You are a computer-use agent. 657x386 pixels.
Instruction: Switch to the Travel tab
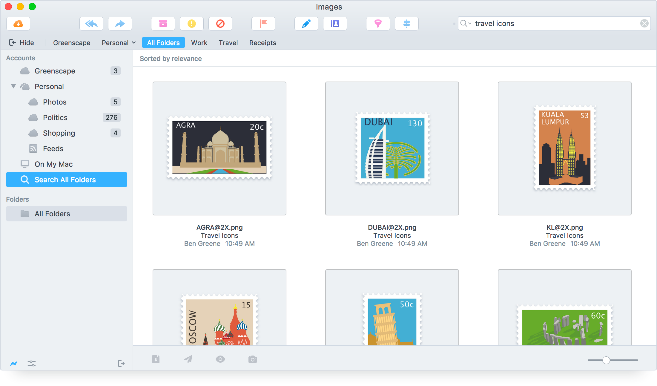[228, 42]
